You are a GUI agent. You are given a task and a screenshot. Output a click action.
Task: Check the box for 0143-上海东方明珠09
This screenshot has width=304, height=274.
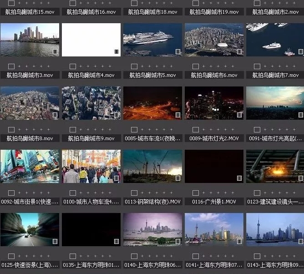[257, 256]
